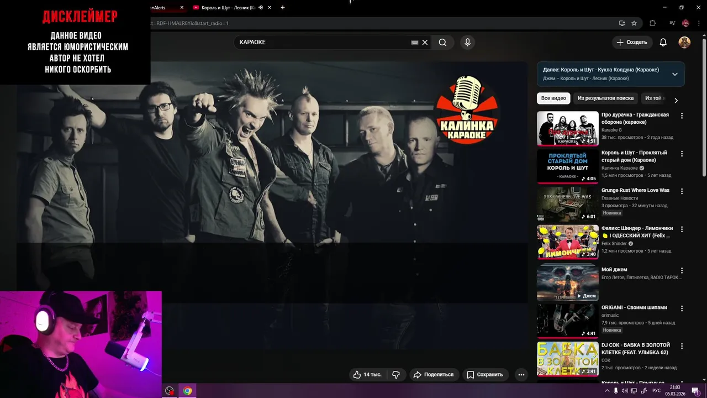Bookmark this page with star icon
Viewport: 707px width, 398px height.
(634, 23)
